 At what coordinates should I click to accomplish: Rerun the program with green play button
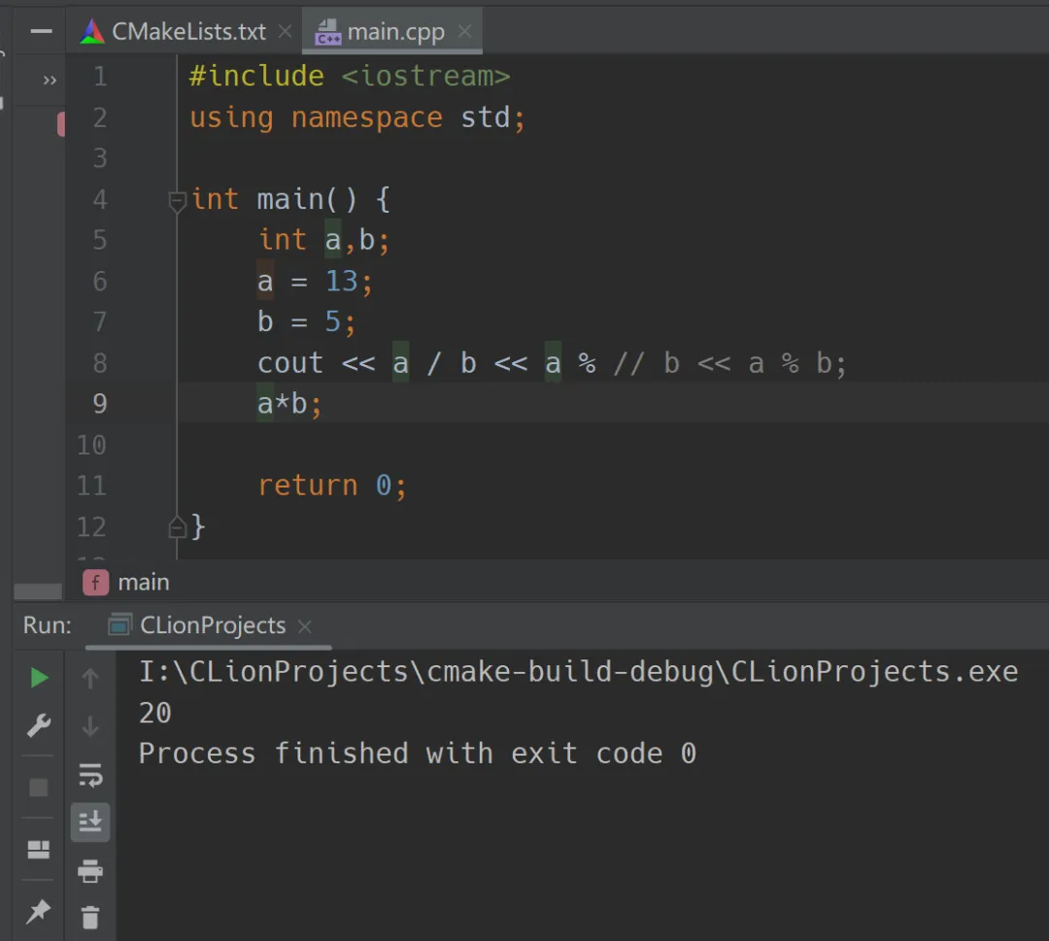40,678
